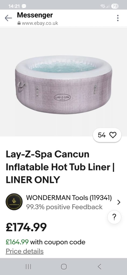Expand seller details with chevron arrow
127x275 pixels.
click(119, 202)
